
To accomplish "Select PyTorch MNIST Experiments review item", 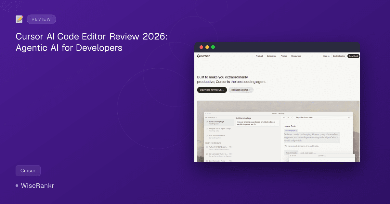I will point(219,148).
